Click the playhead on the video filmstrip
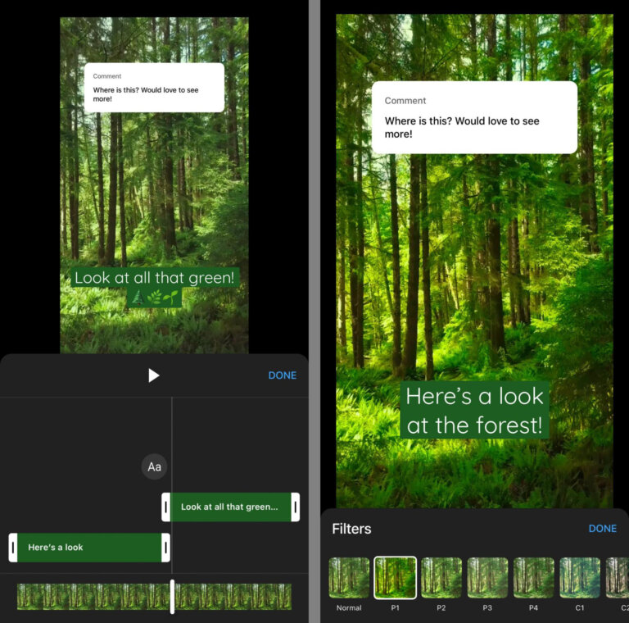The height and width of the screenshot is (623, 629). tap(172, 596)
